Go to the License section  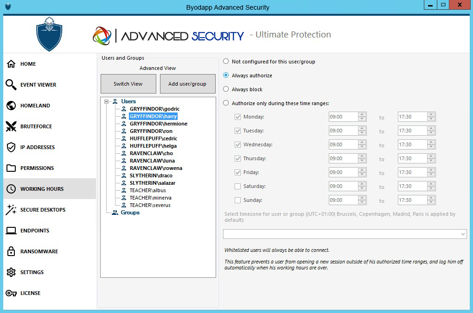pos(50,293)
